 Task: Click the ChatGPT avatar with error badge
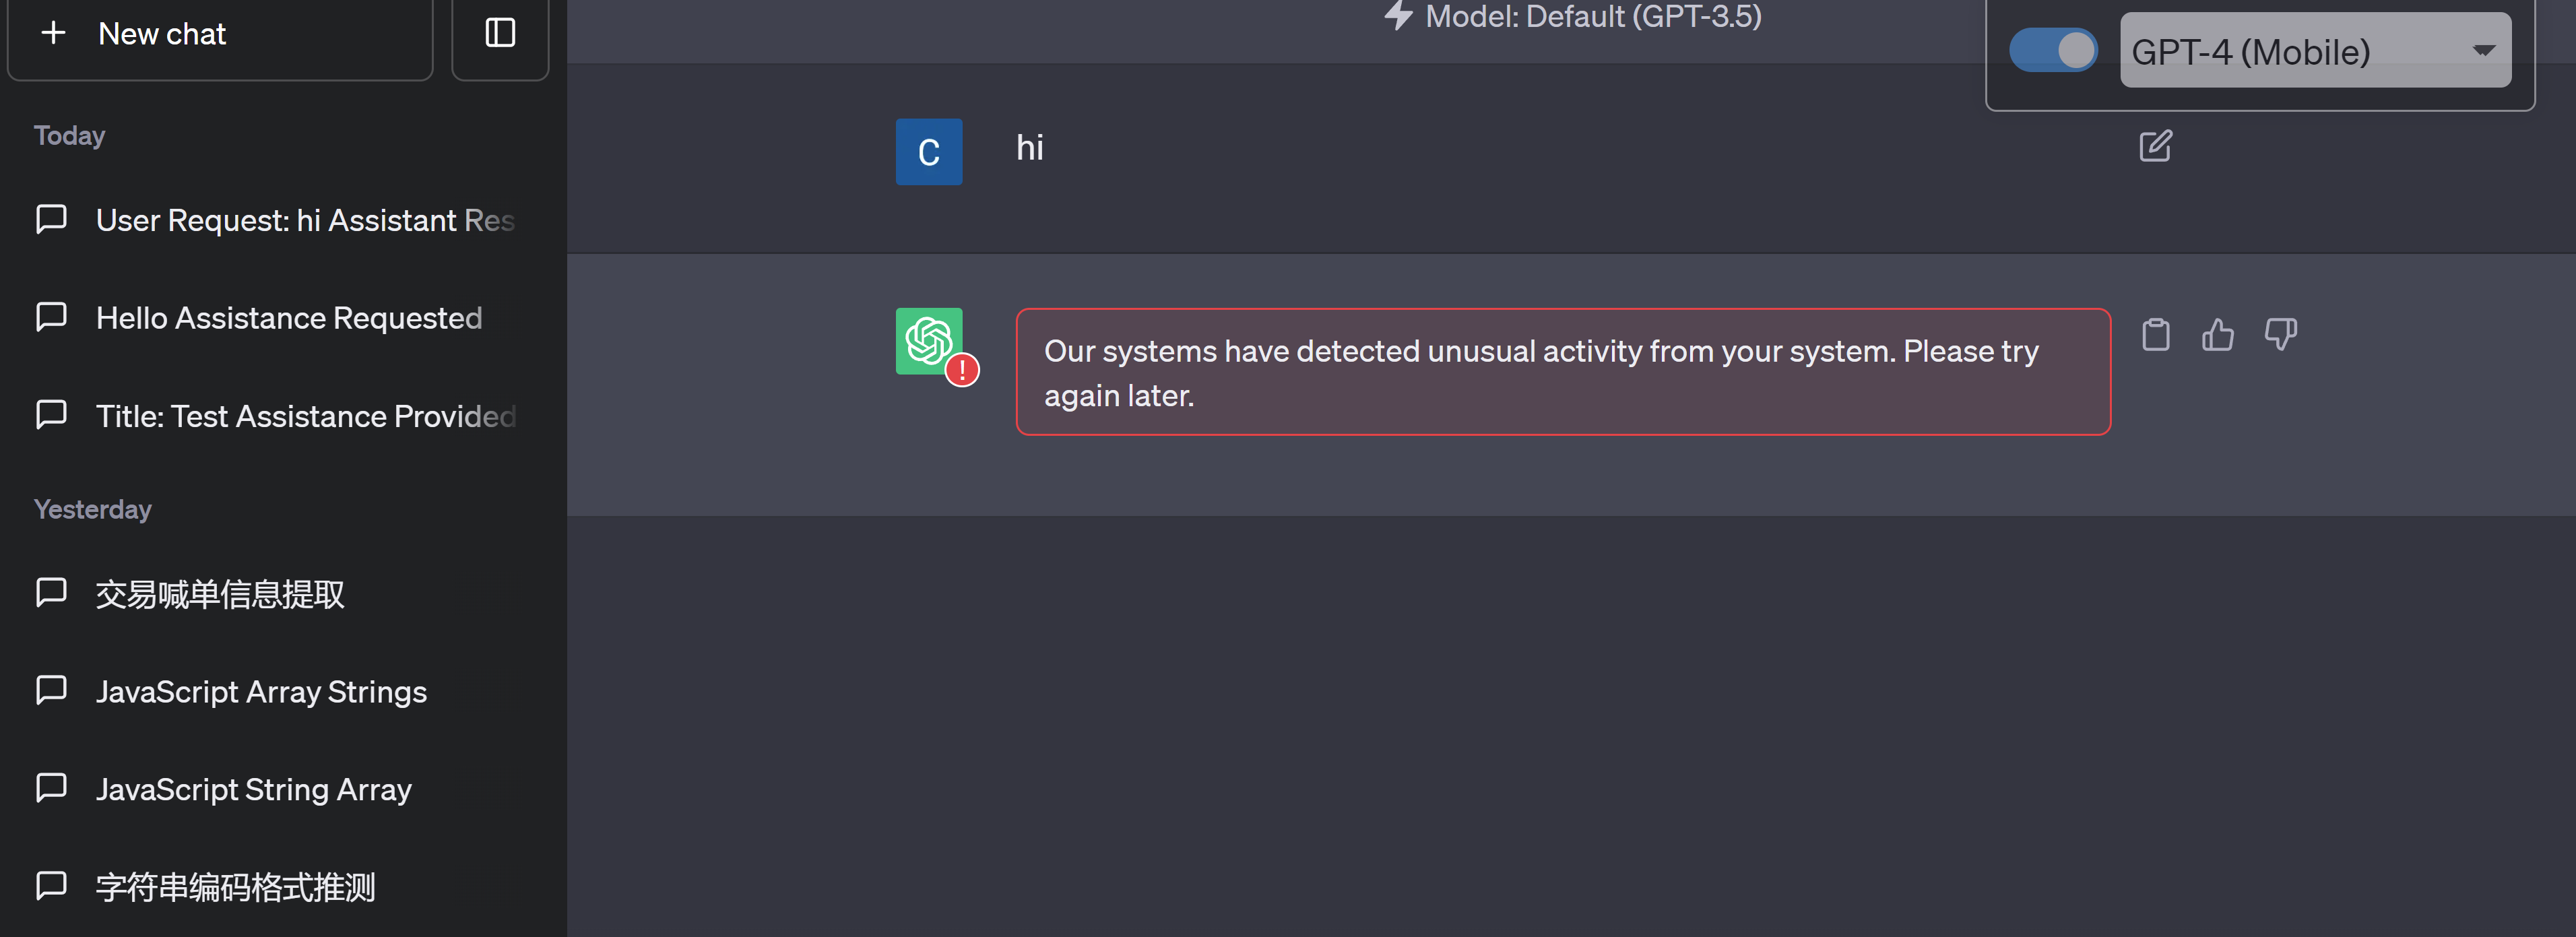[928, 342]
